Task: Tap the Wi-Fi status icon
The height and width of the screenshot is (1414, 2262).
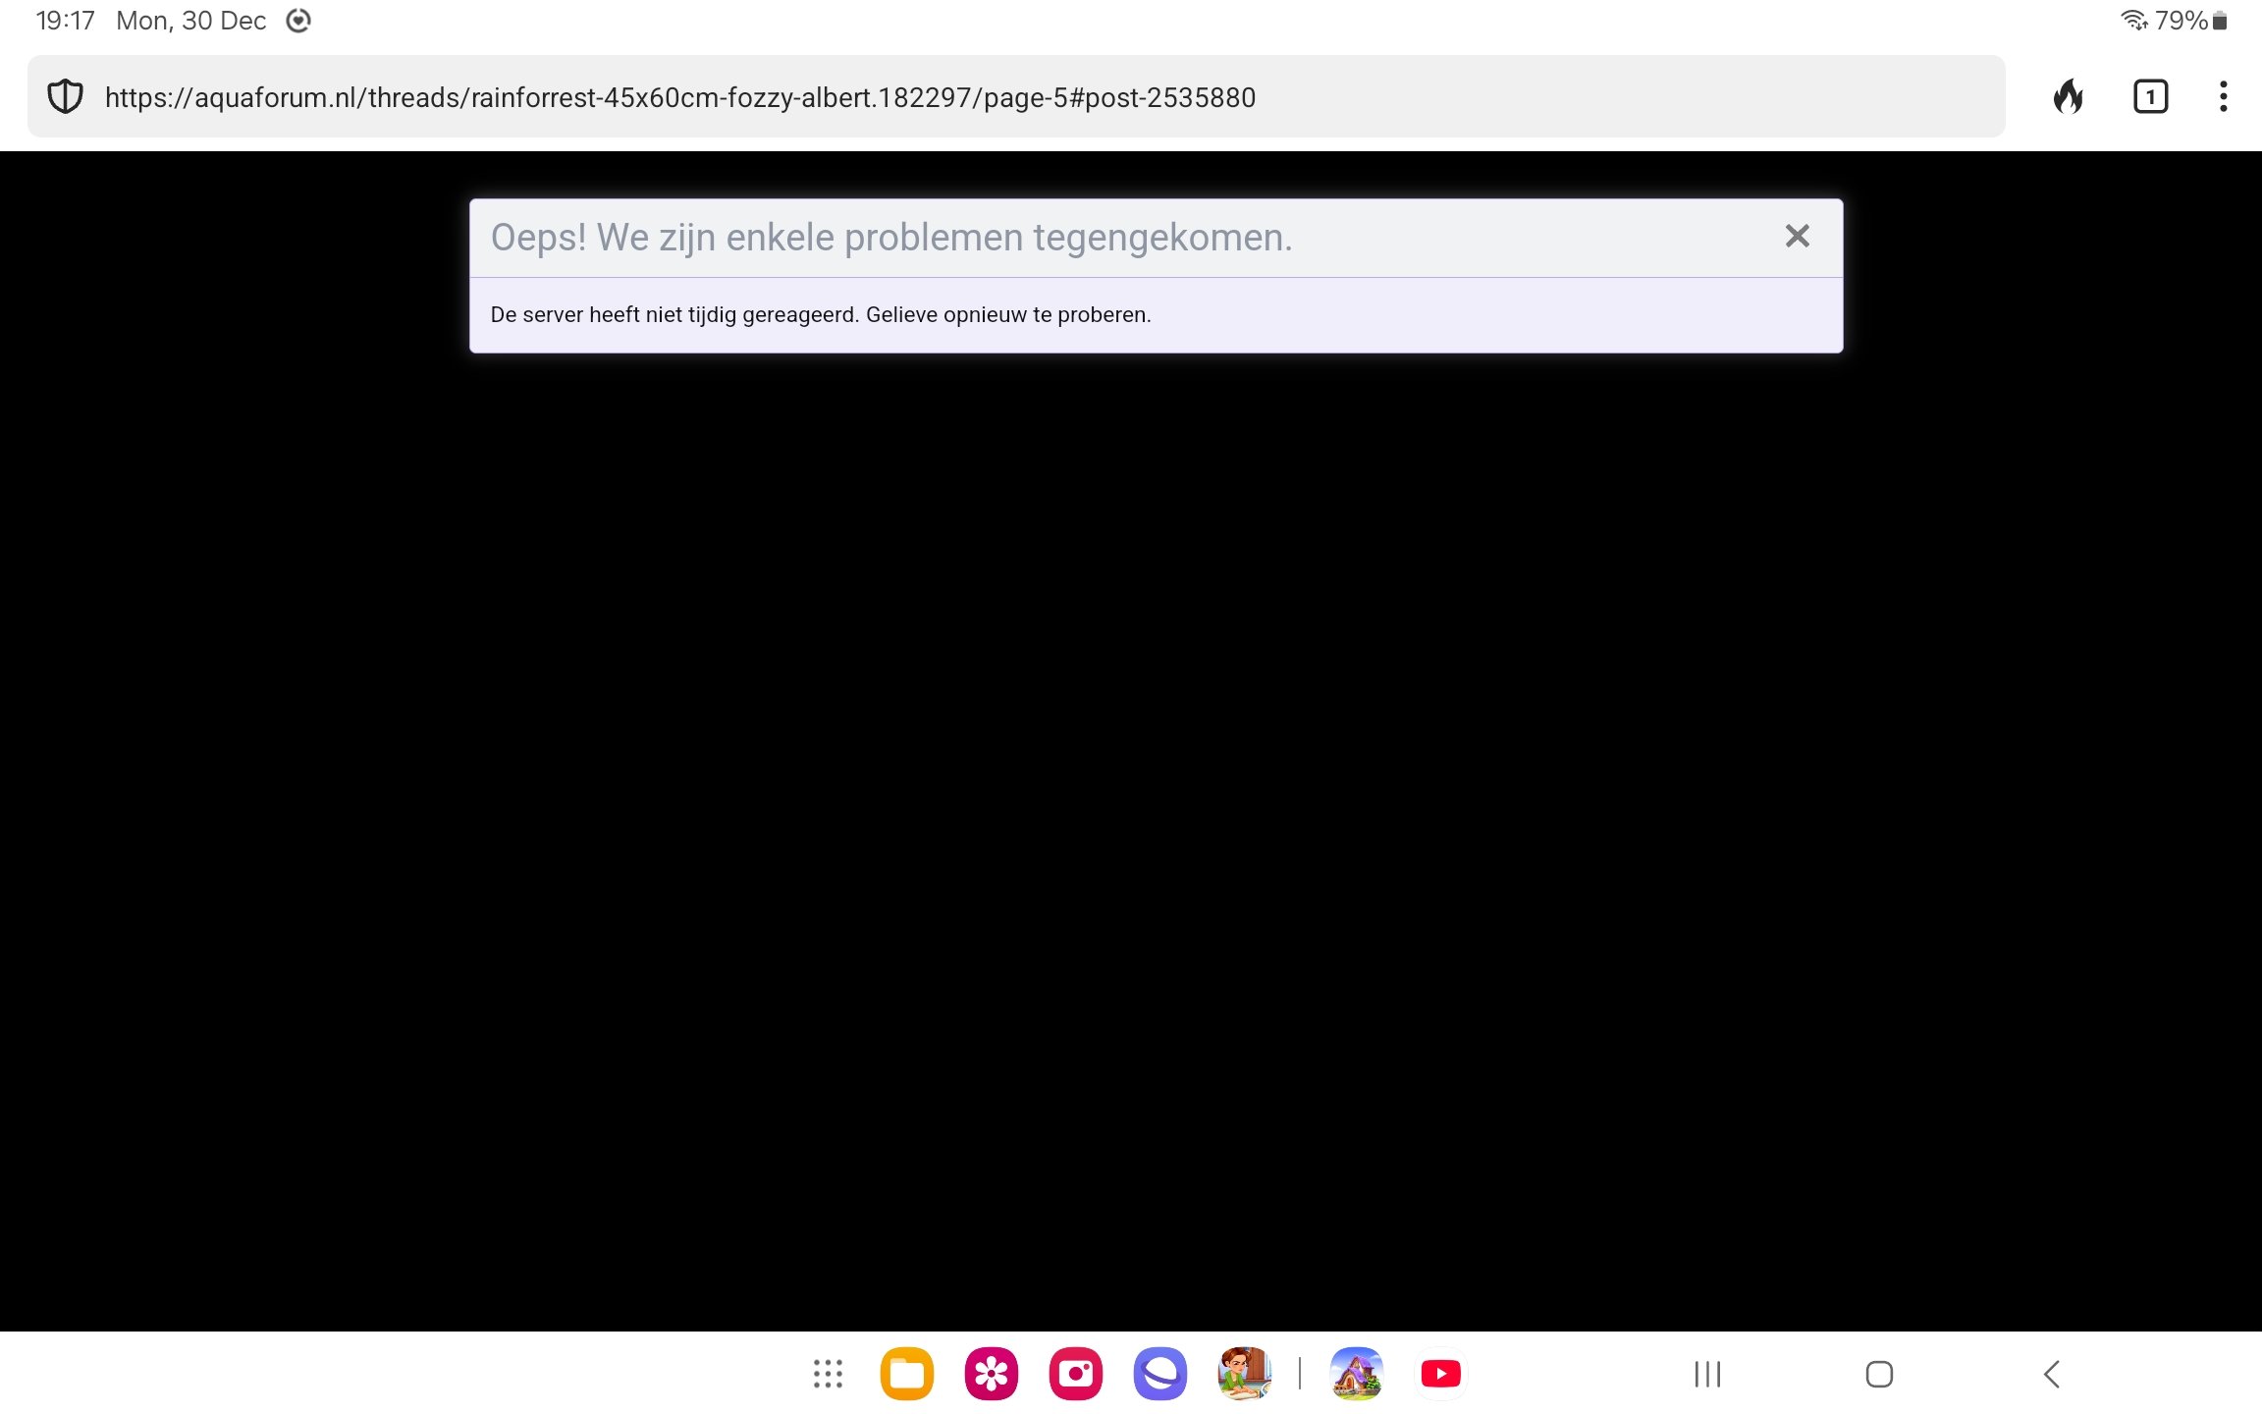Action: point(2133,20)
